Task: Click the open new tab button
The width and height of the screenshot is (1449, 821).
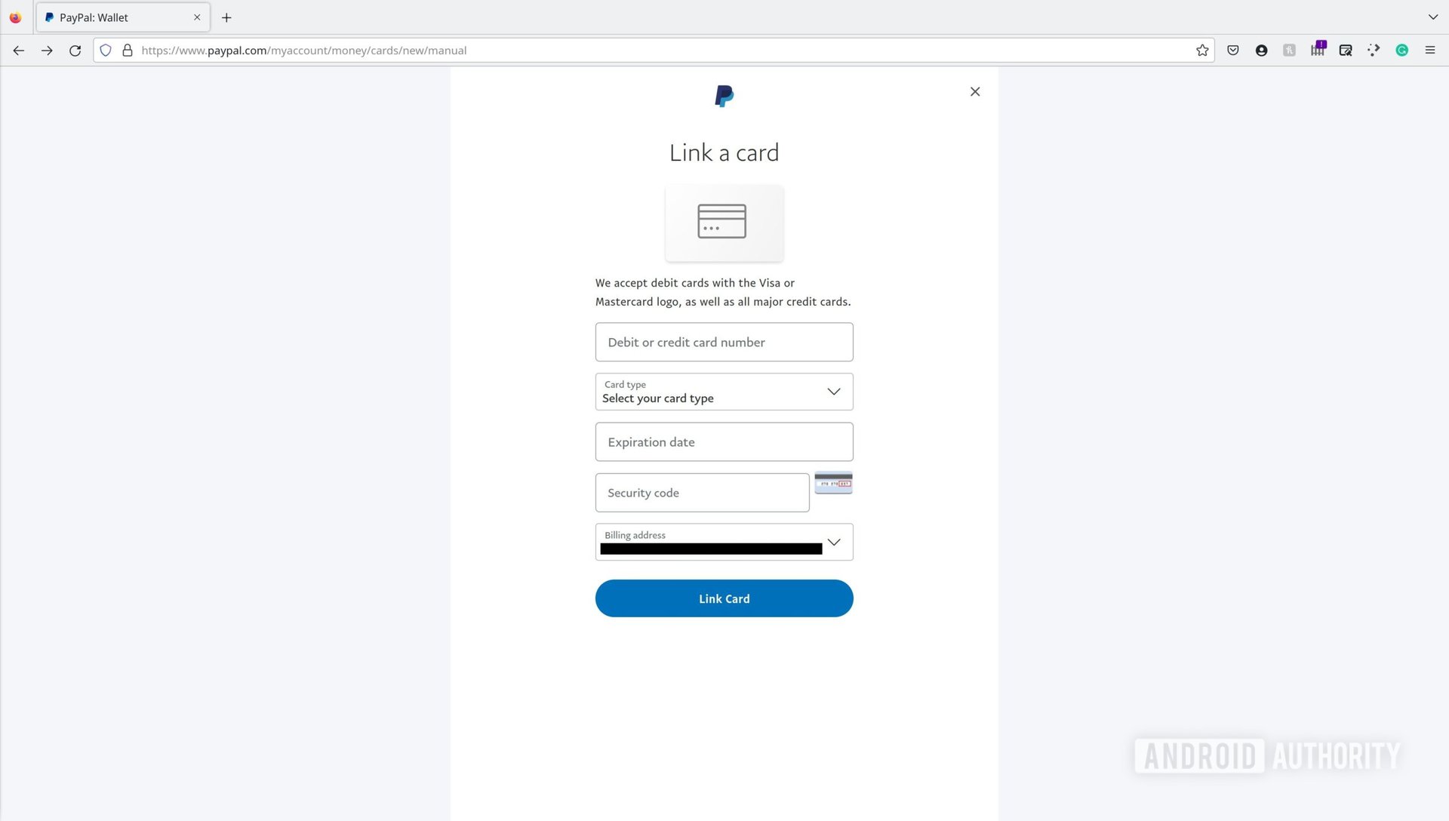Action: (226, 17)
